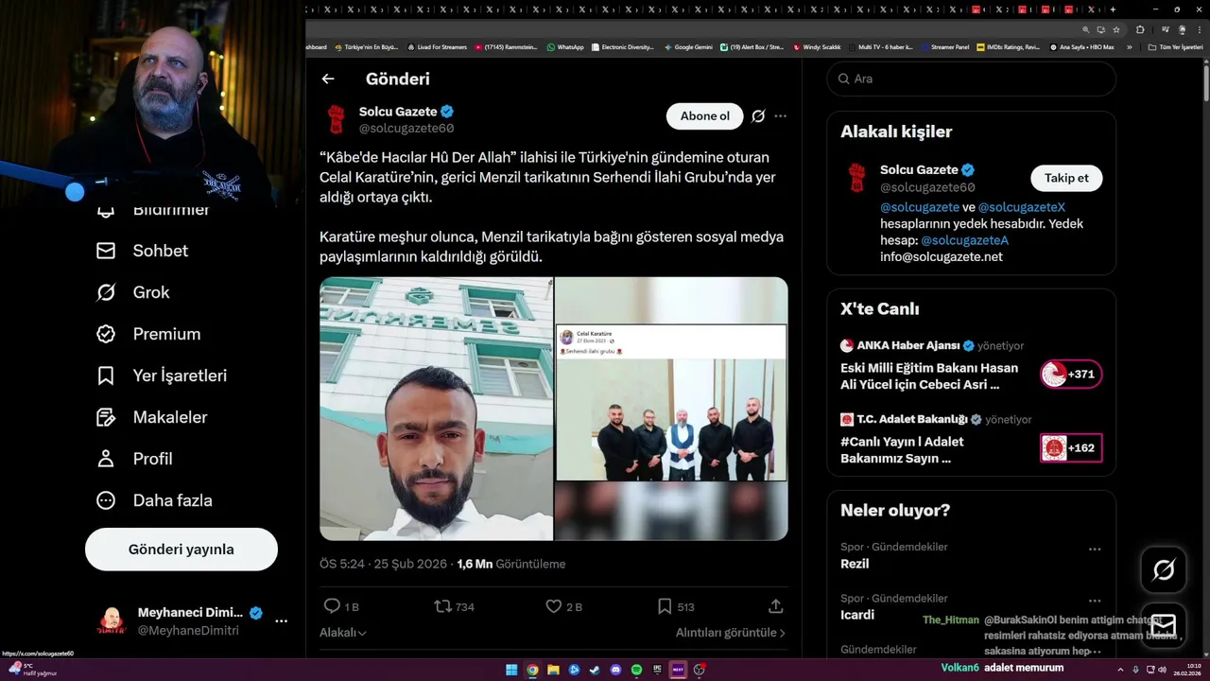Open Yer İşaretleri in the sidebar
The width and height of the screenshot is (1210, 681).
coord(162,375)
